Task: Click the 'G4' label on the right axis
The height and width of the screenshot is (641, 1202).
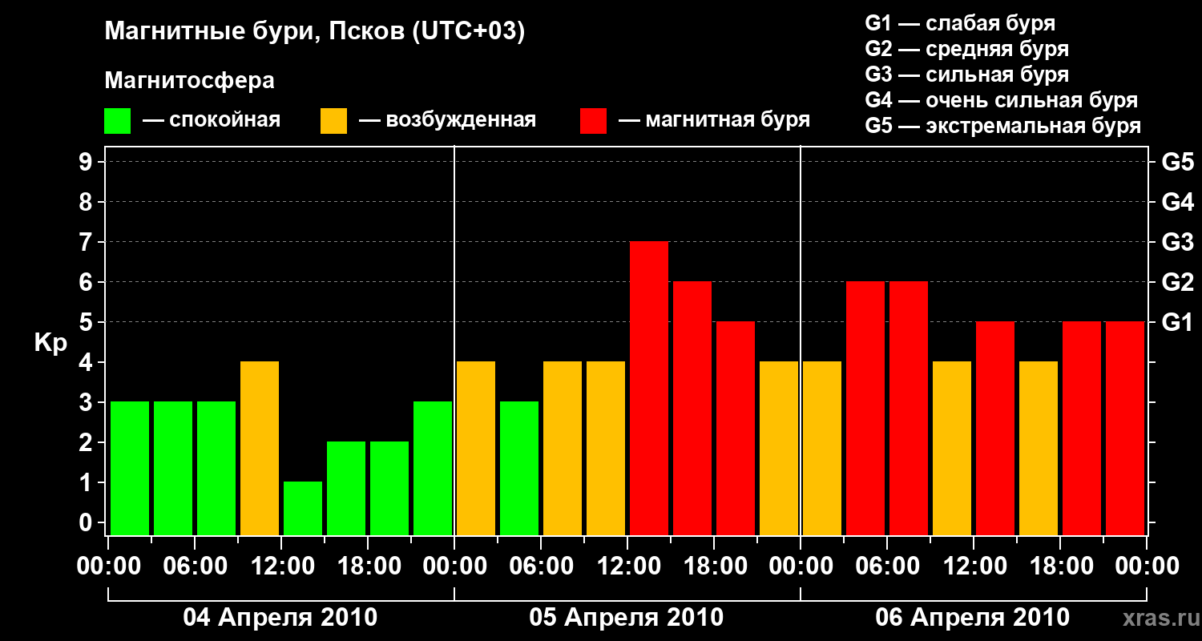Action: 1178,202
